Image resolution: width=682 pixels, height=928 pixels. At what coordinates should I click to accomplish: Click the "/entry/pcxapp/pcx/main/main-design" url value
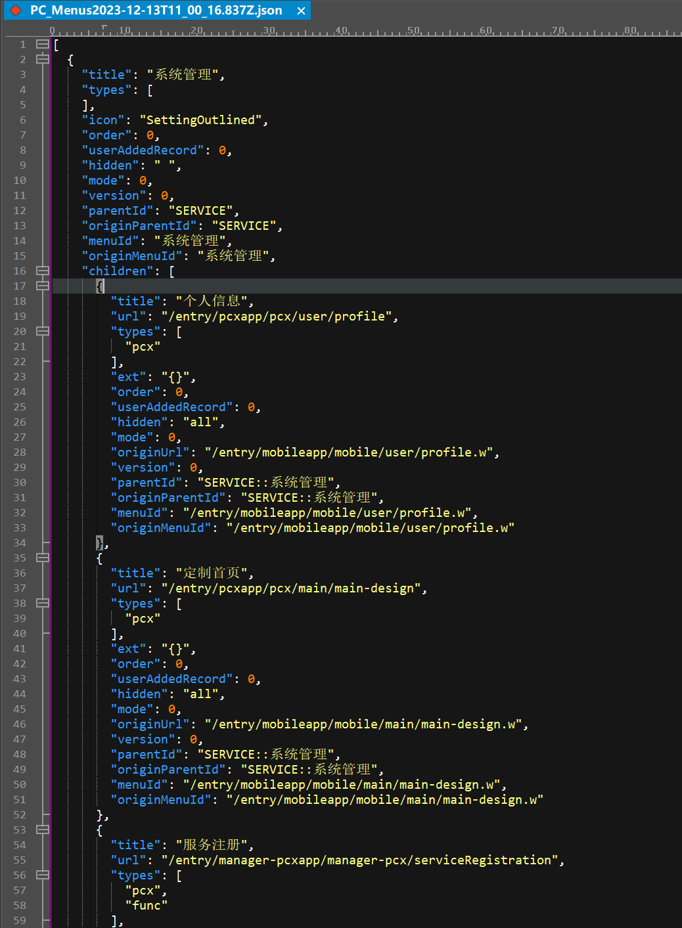[x=291, y=588]
